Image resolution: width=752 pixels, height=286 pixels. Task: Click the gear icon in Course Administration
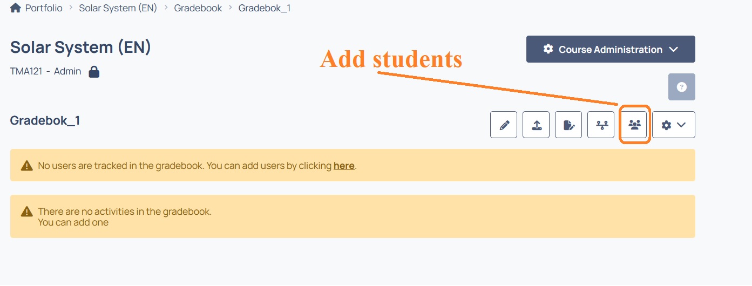pyautogui.click(x=548, y=49)
